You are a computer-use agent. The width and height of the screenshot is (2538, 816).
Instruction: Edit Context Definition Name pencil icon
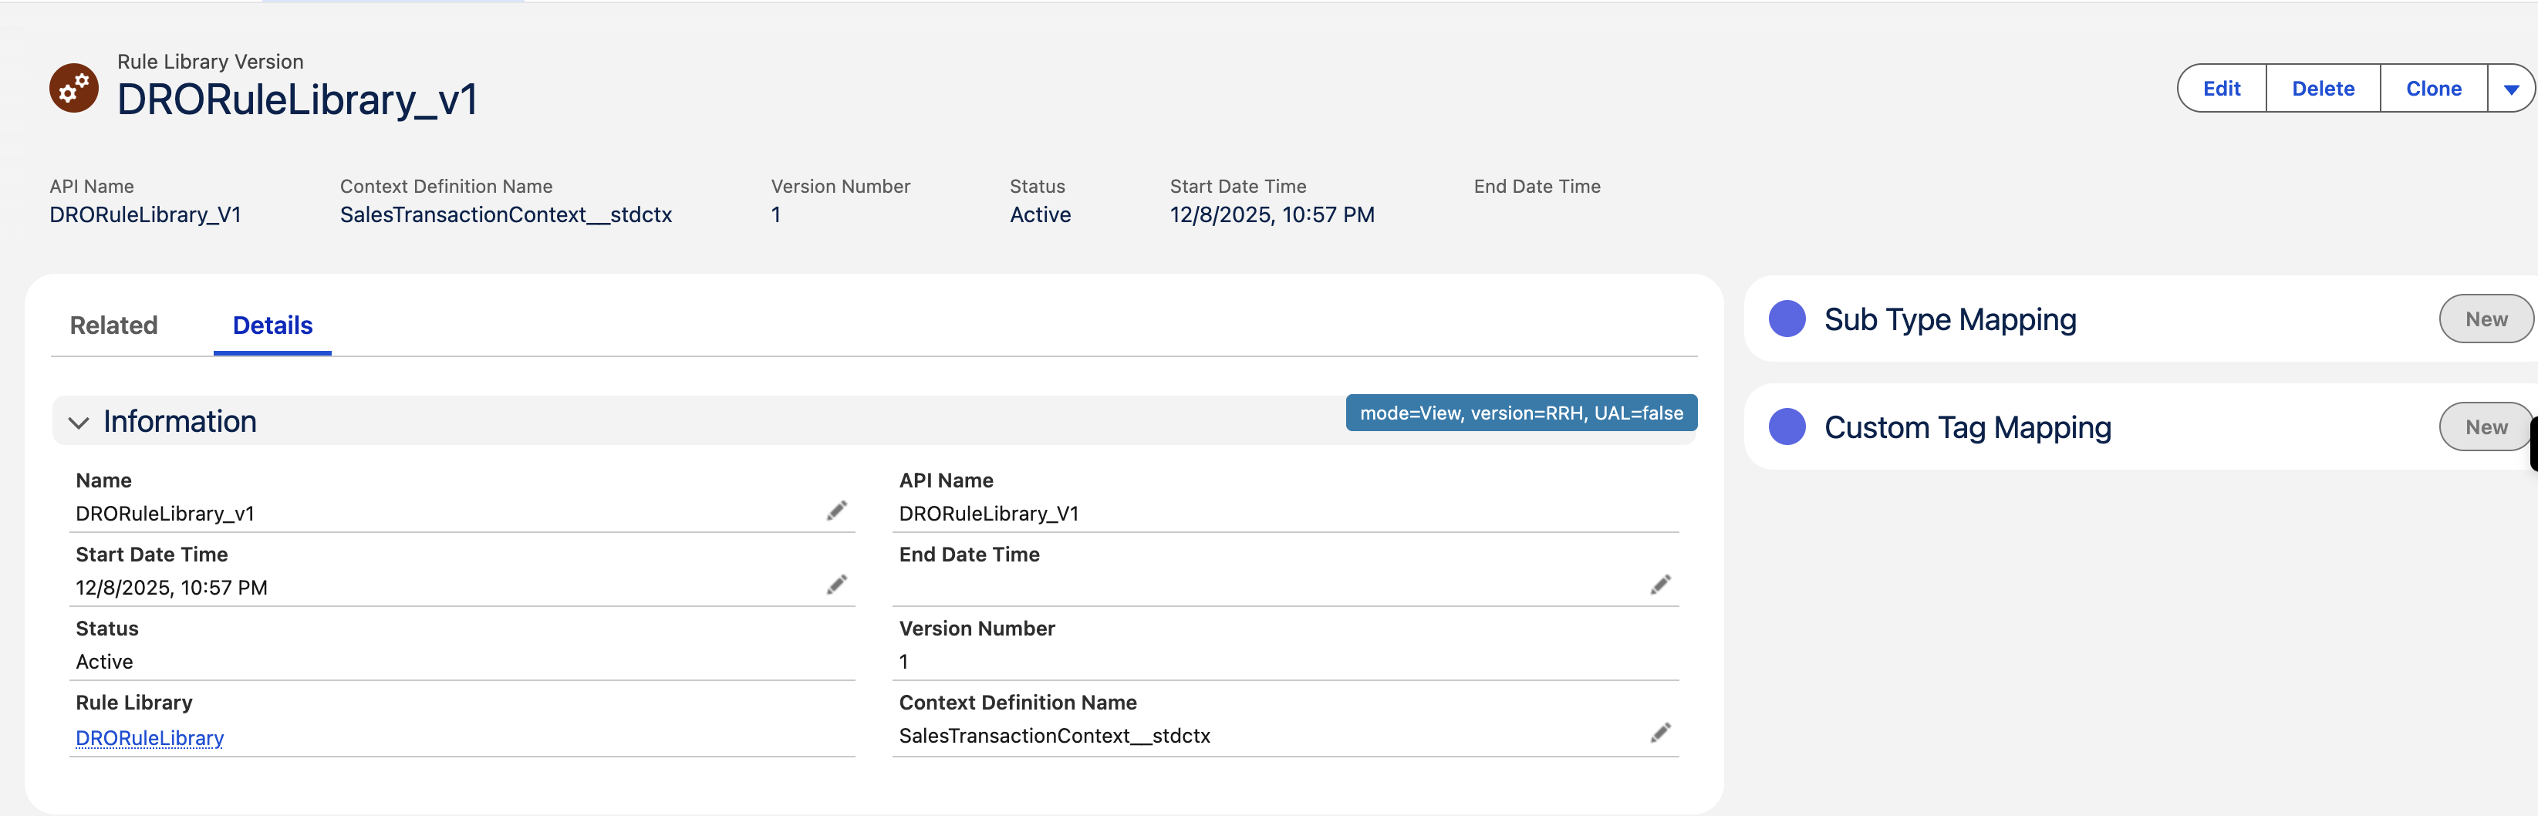coord(1660,733)
